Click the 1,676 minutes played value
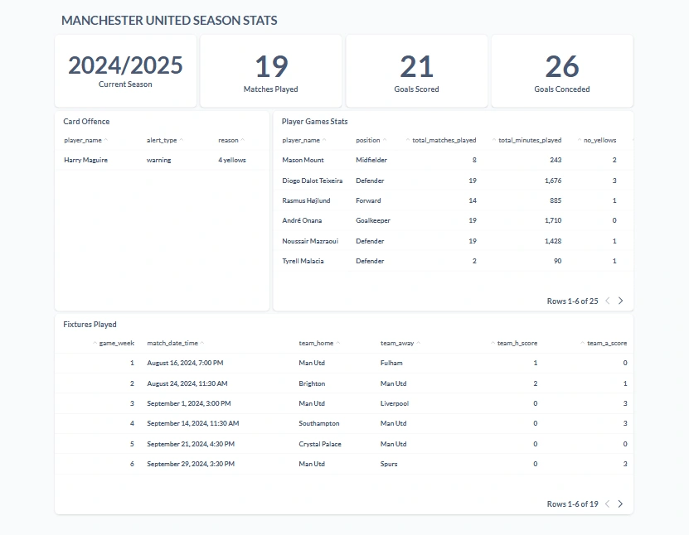The image size is (689, 535). (553, 181)
